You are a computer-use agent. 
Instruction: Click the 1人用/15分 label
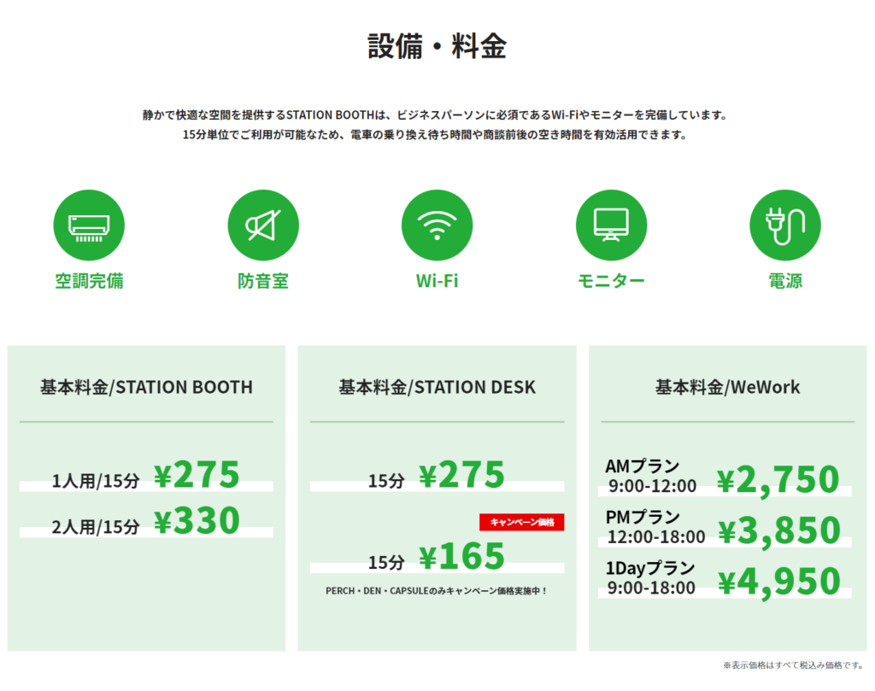click(x=96, y=481)
